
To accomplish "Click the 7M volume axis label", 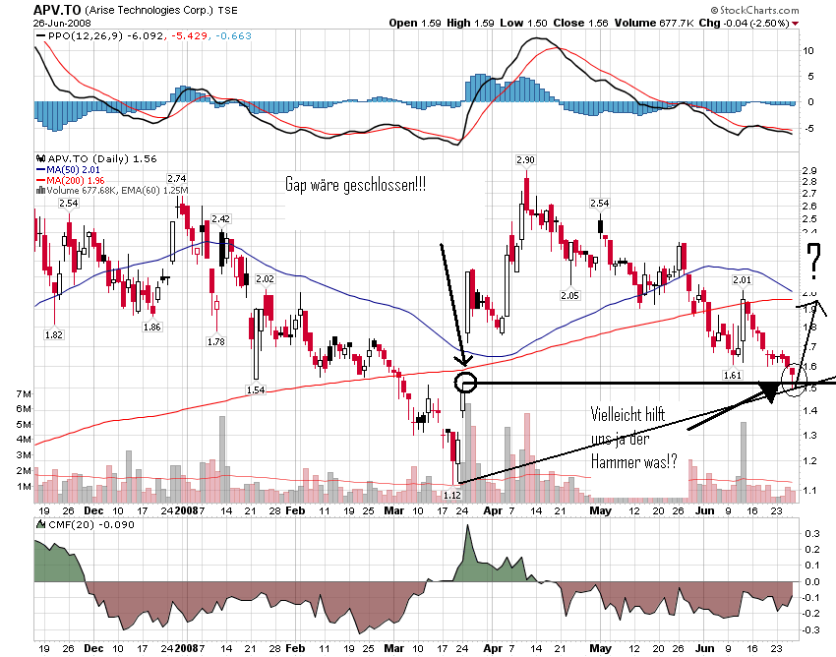I will coord(24,394).
